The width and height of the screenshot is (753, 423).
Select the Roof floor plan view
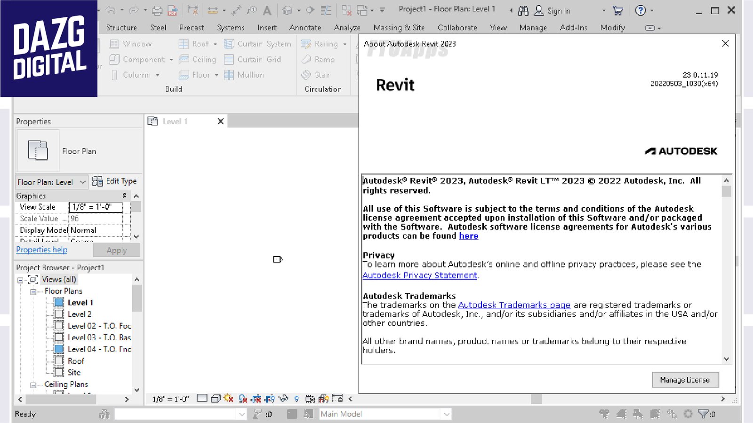tap(76, 360)
